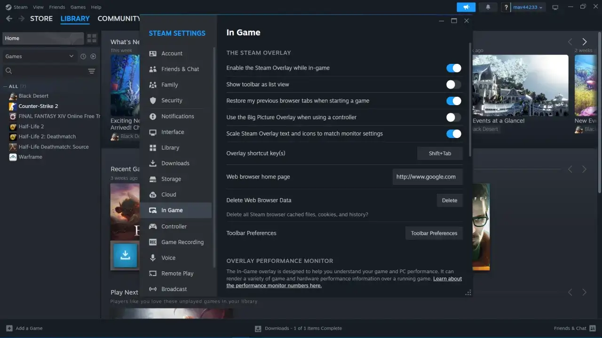Switch to the LIBRARY tab
This screenshot has height=338, width=602.
pos(75,18)
